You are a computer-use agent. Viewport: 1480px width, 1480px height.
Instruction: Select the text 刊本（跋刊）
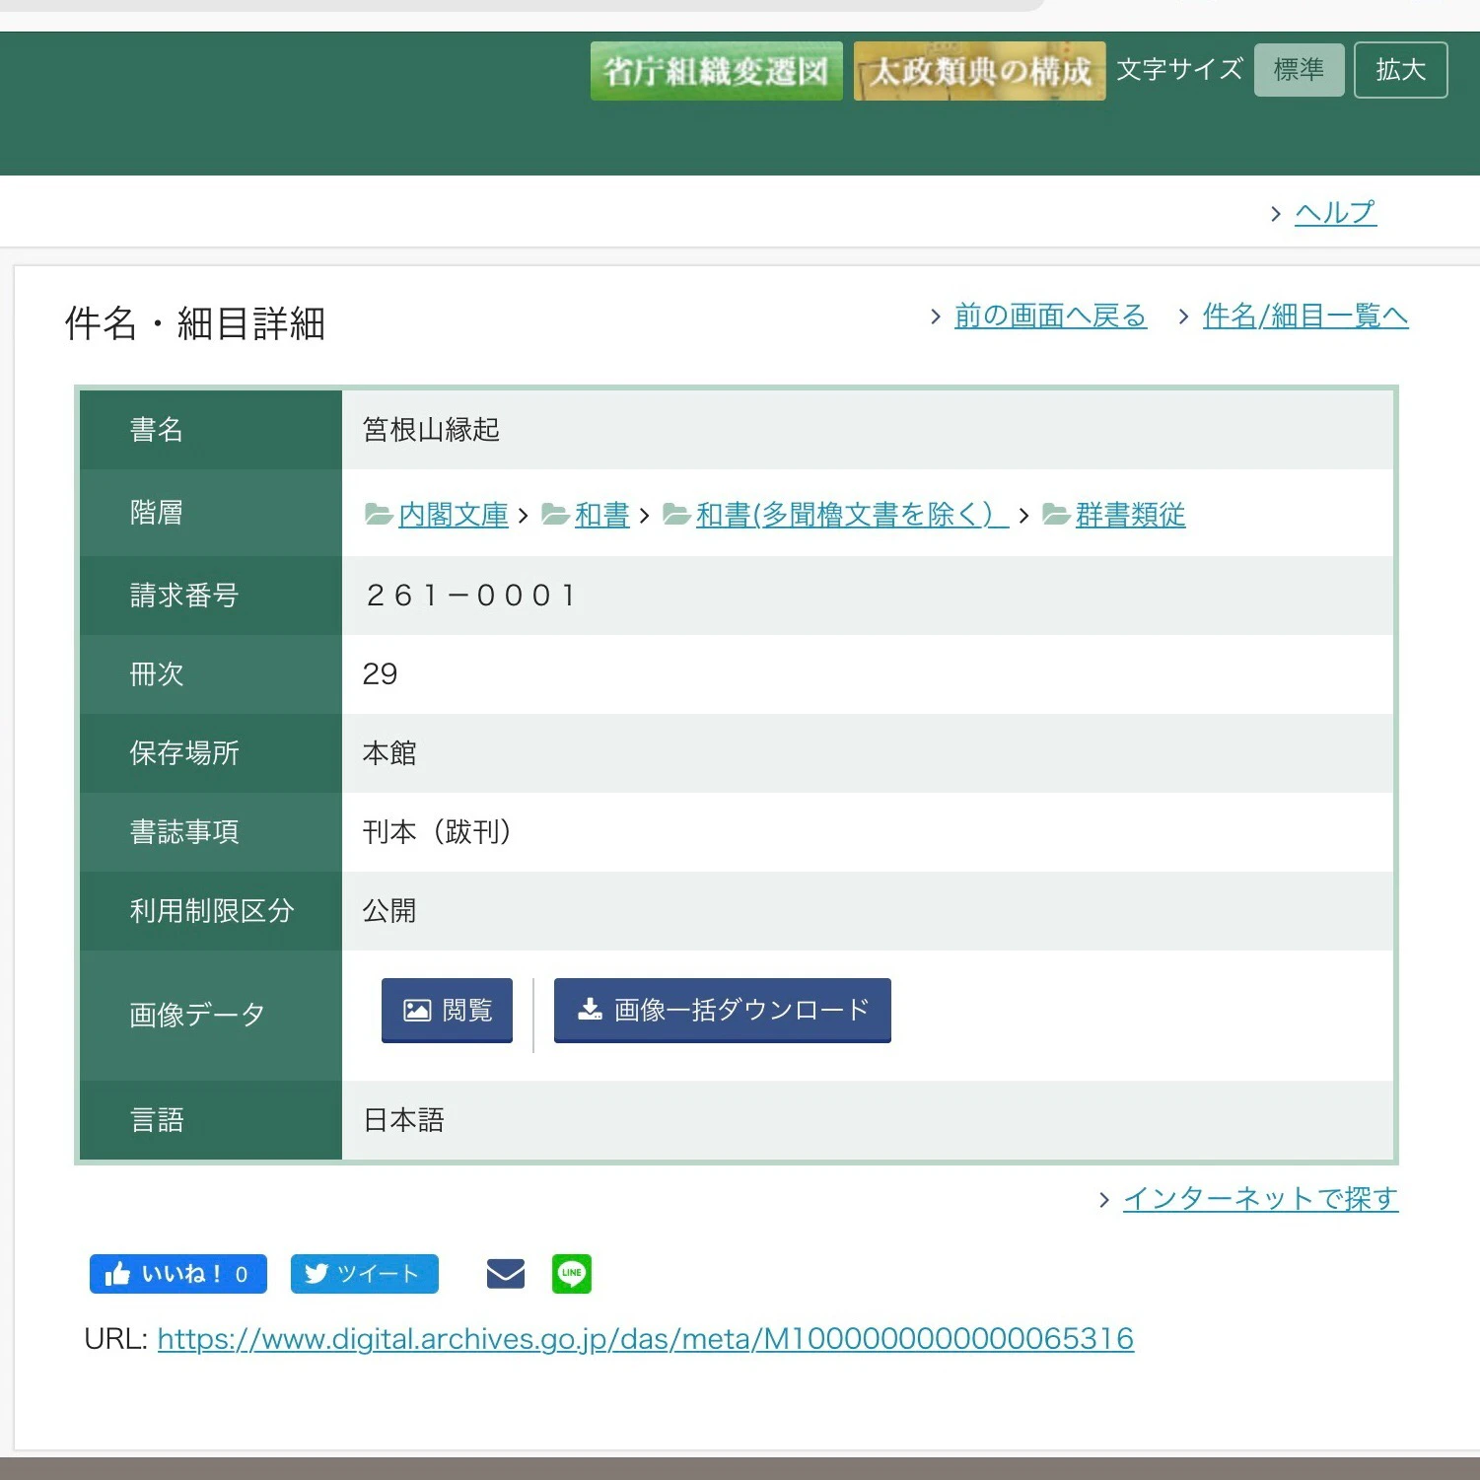[x=438, y=832]
